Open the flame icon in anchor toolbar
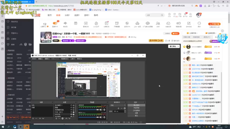This screenshot has width=230, height=129. [96, 23]
